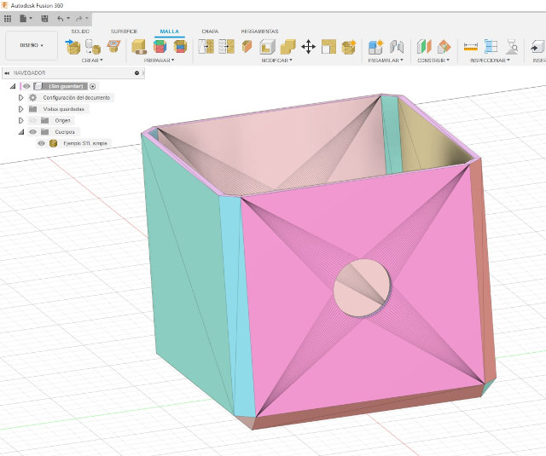Screen dimensions: 546x456
Task: Click the Undo arrow icon
Action: pos(60,18)
